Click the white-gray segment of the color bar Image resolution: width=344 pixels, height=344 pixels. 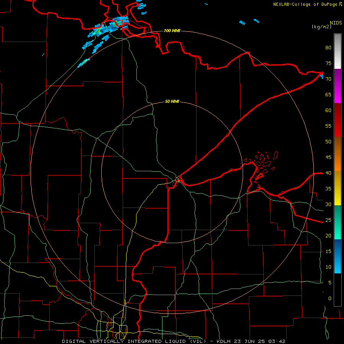click(x=338, y=51)
